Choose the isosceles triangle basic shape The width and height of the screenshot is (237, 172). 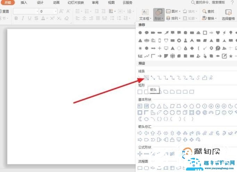(159, 106)
